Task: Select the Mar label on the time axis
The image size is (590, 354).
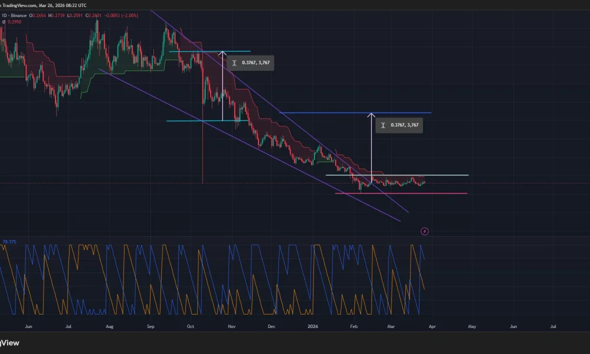Action: click(391, 326)
